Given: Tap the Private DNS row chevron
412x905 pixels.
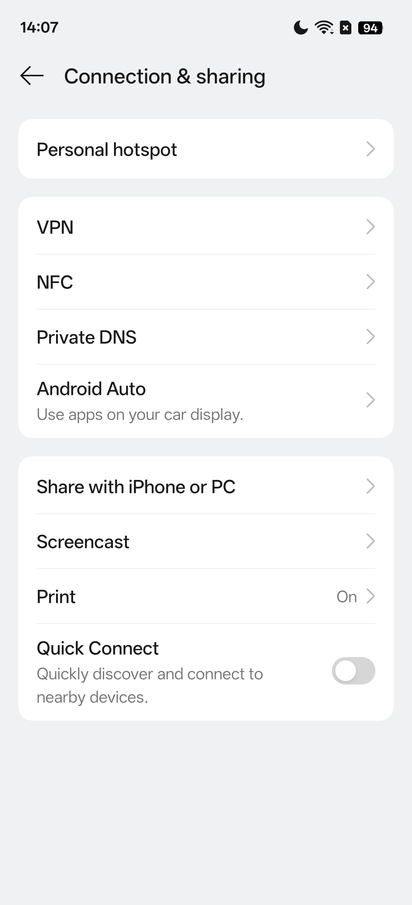Looking at the screenshot, I should 370,337.
